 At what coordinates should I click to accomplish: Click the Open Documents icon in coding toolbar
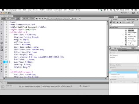1,22
